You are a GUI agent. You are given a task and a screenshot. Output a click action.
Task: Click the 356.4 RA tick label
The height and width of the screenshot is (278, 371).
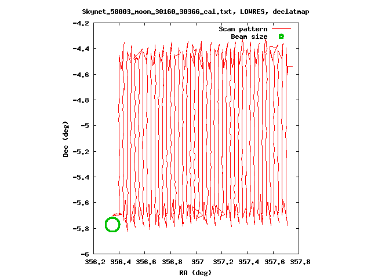[121, 262]
